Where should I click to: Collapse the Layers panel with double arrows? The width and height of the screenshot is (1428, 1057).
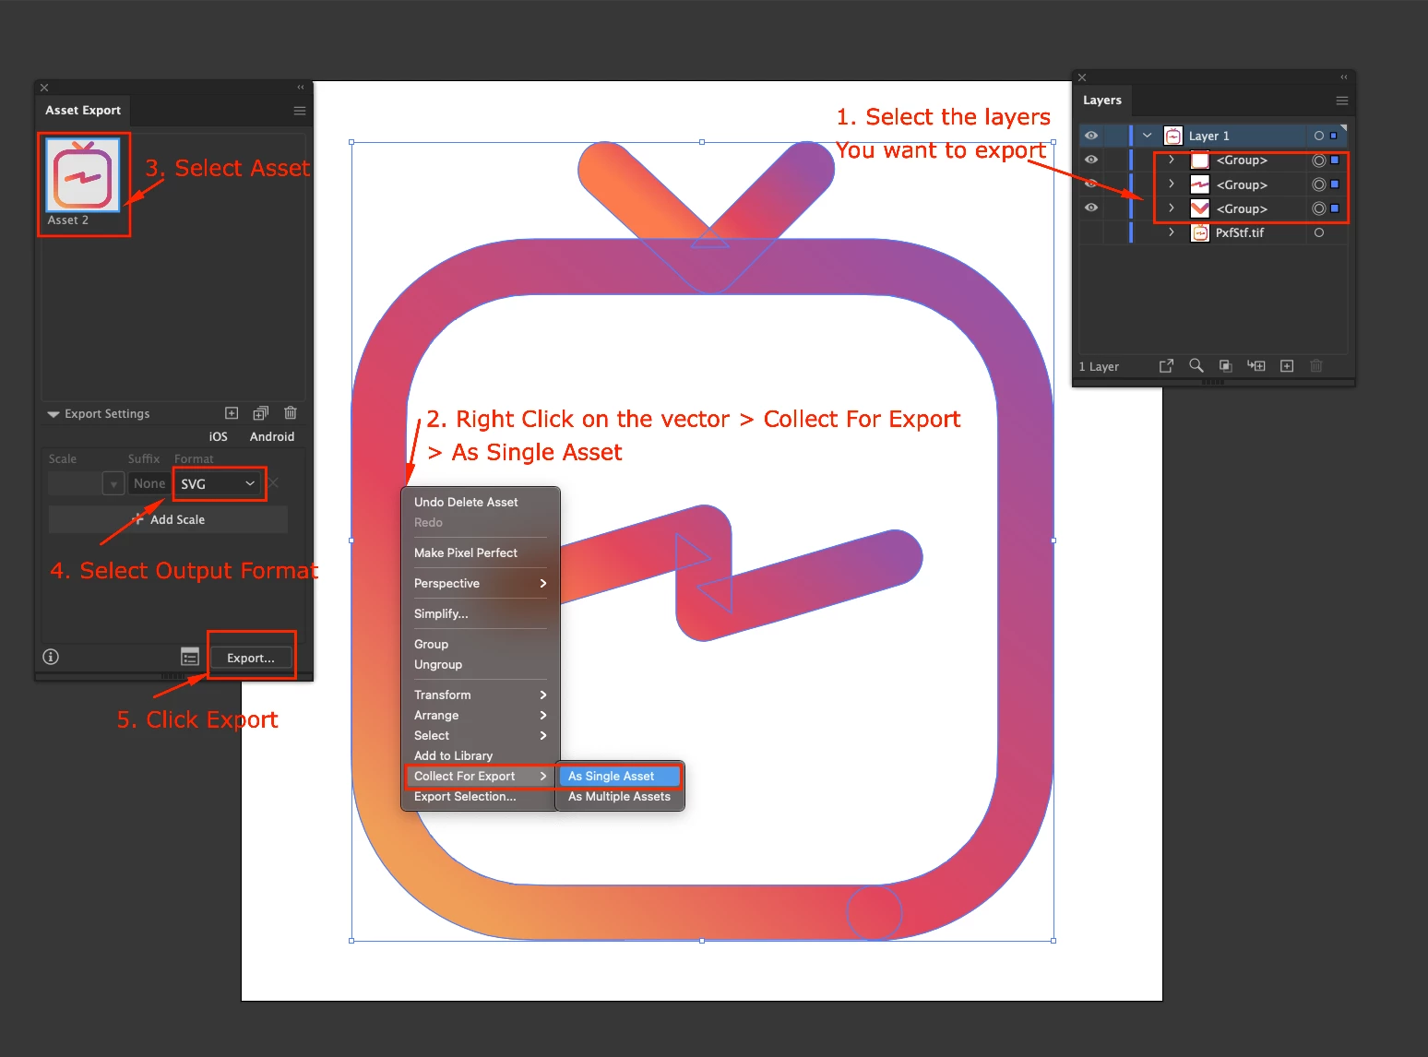[x=1344, y=77]
